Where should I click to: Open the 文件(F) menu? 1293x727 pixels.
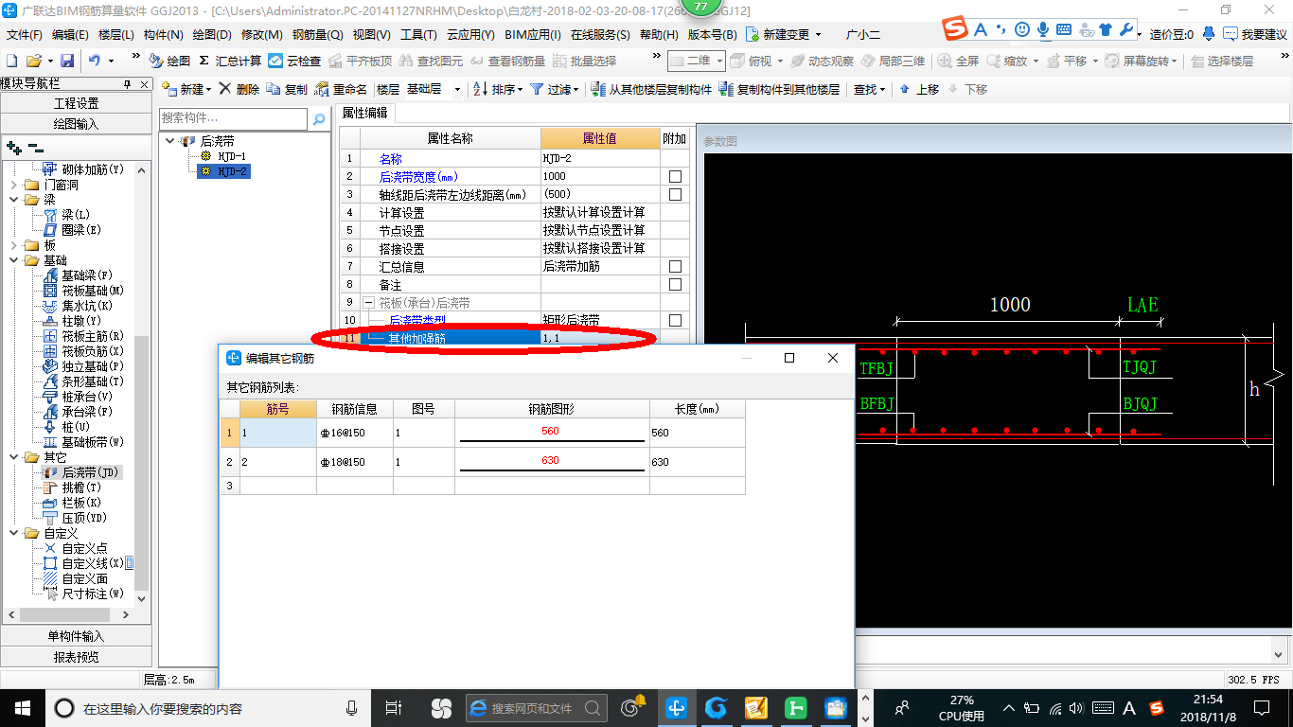pos(25,34)
